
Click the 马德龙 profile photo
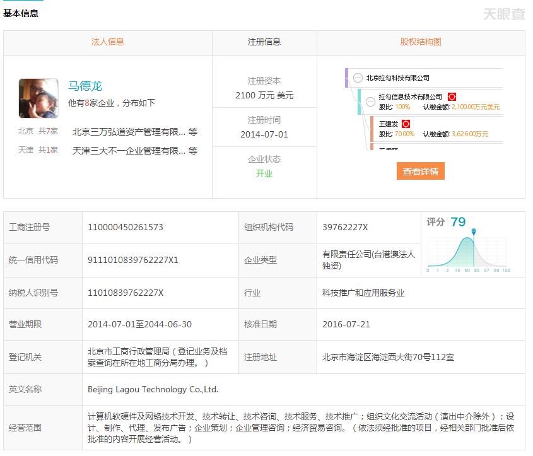coord(38,98)
